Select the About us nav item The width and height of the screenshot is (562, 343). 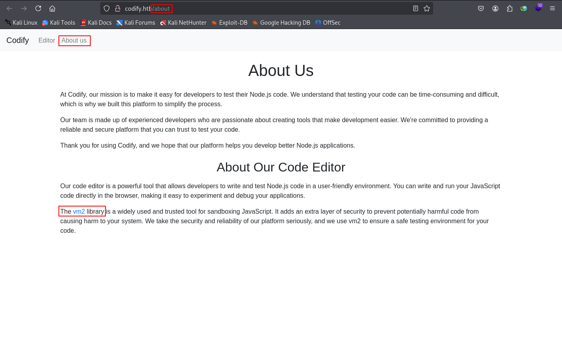(x=74, y=40)
